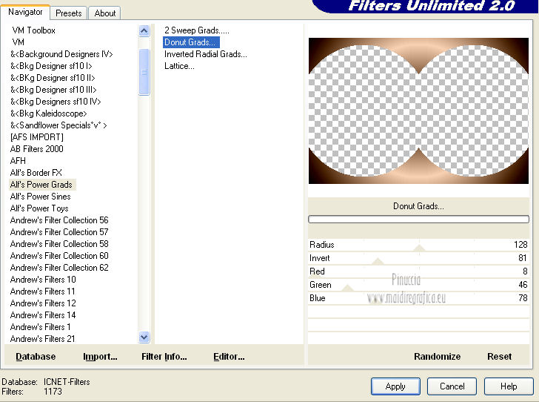Select the 2 Sweep Grads filter
Image resolution: width=539 pixels, height=402 pixels.
pyautogui.click(x=197, y=30)
